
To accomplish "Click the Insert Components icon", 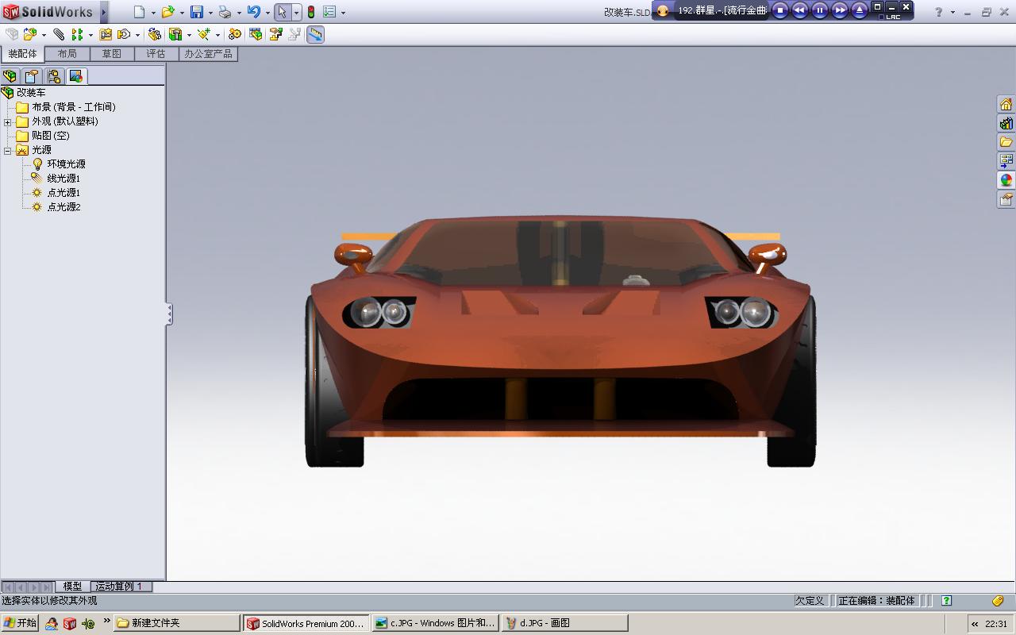I will tap(30, 34).
